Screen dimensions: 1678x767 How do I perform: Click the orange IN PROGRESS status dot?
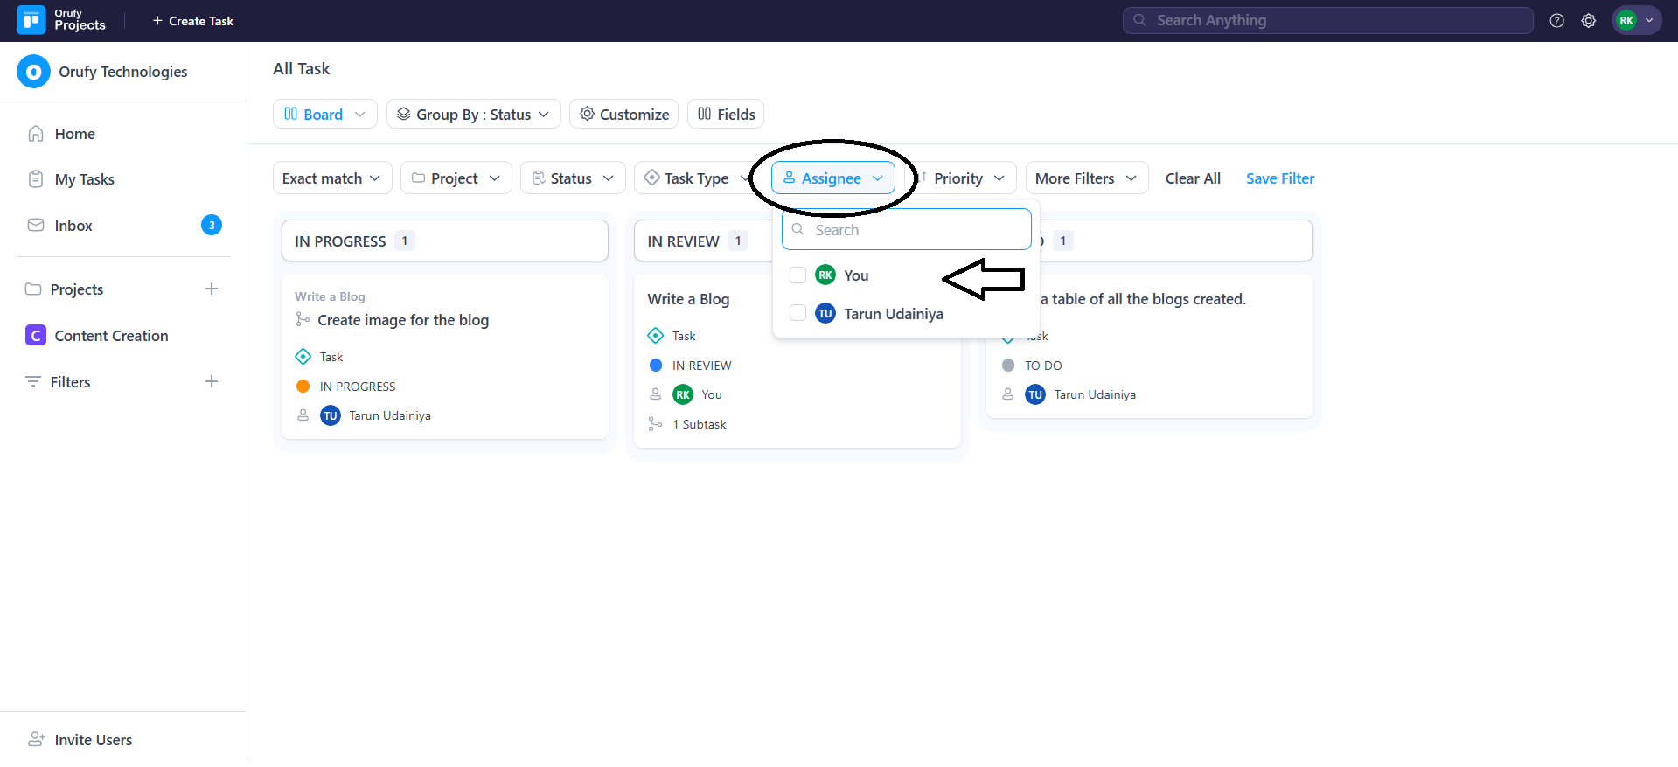click(x=303, y=387)
